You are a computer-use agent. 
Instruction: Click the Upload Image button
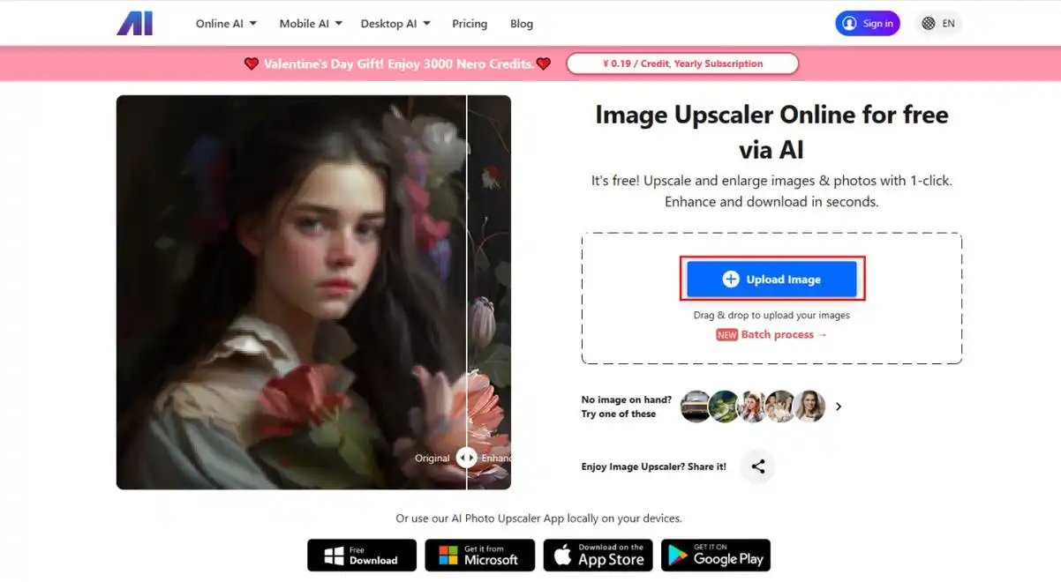771,280
